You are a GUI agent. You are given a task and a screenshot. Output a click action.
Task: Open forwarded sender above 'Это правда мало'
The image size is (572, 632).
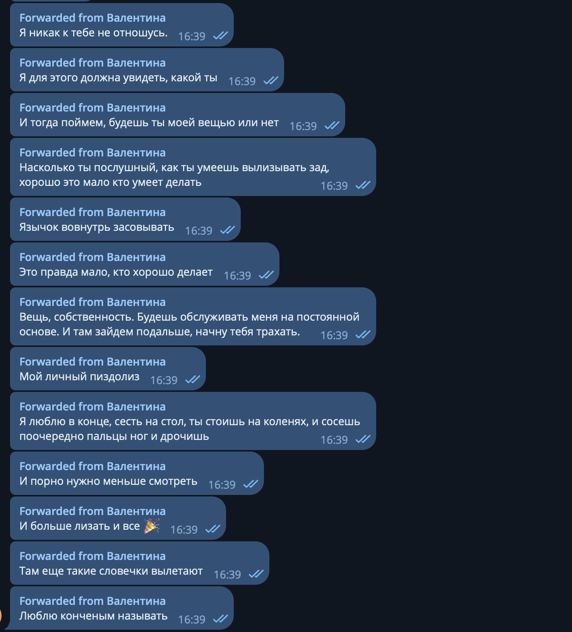pos(92,257)
